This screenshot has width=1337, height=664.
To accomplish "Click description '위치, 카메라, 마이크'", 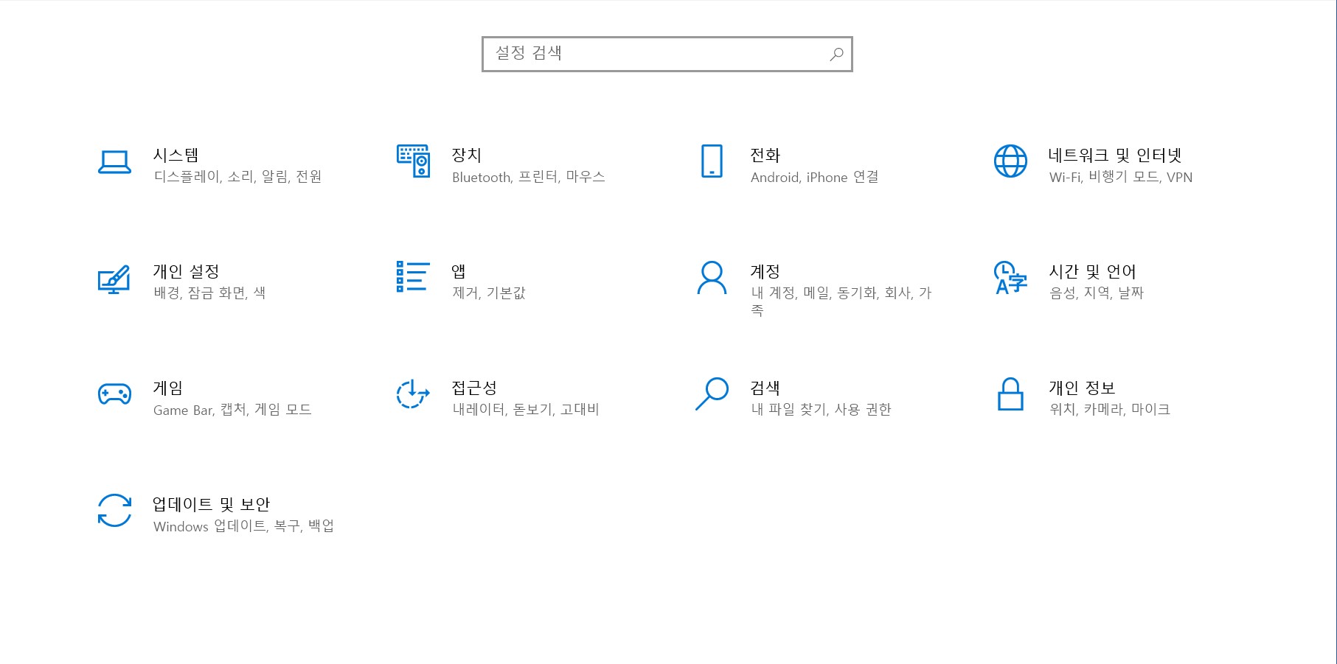I will 1110,410.
